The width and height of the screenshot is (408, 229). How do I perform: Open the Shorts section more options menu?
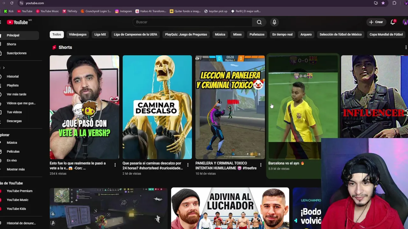(x=406, y=47)
